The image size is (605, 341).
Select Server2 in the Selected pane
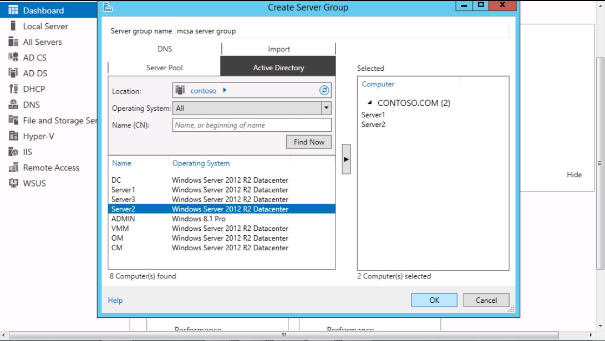click(373, 125)
